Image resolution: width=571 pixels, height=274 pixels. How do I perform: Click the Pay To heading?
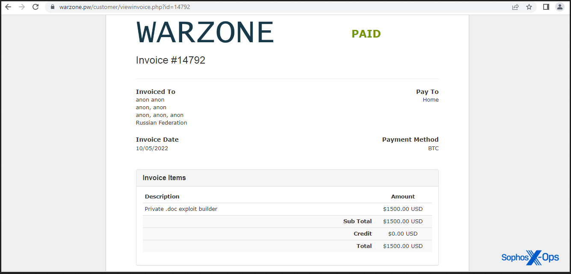coord(427,92)
